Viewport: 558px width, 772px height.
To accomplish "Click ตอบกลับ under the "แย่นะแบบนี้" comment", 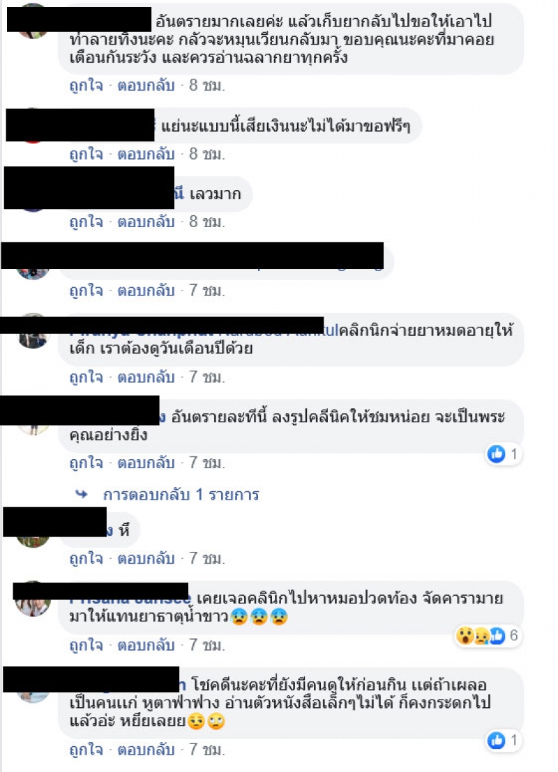I will pos(146,154).
